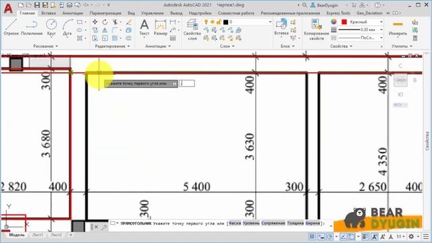Expand the Утилиты panel
The height and width of the screenshot is (243, 432).
(402, 46)
